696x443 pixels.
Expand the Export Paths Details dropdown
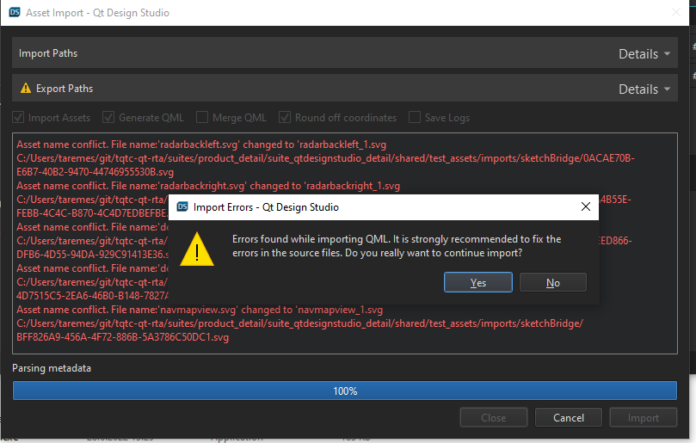pyautogui.click(x=644, y=89)
